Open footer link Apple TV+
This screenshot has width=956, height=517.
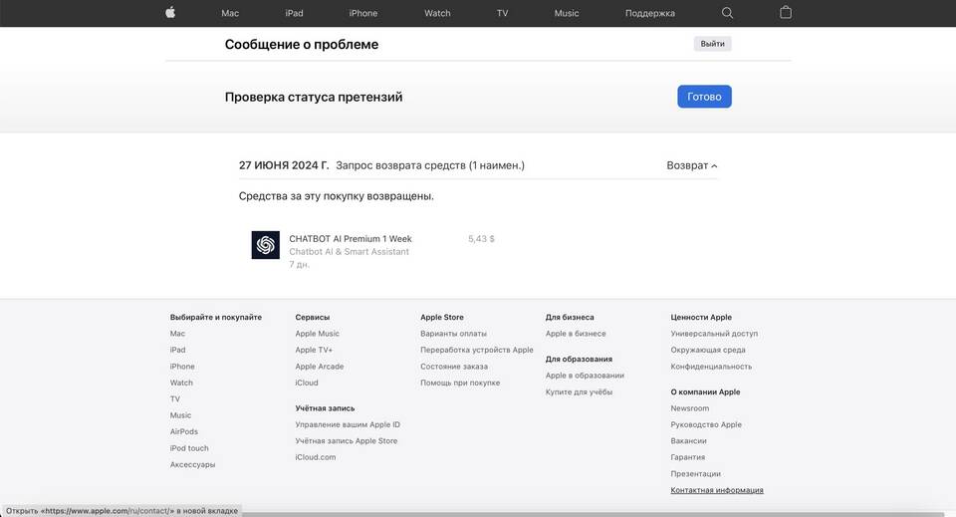314,350
